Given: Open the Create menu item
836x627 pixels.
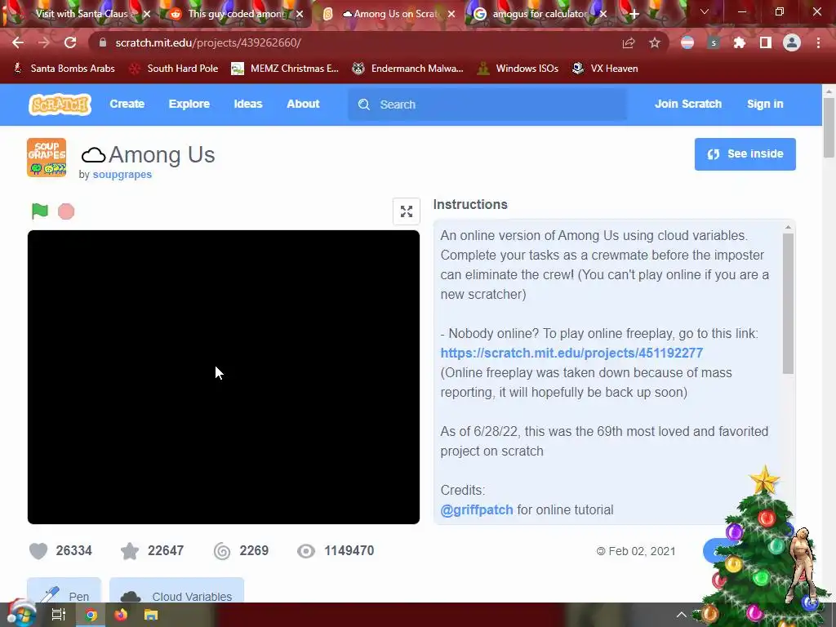Looking at the screenshot, I should (127, 104).
